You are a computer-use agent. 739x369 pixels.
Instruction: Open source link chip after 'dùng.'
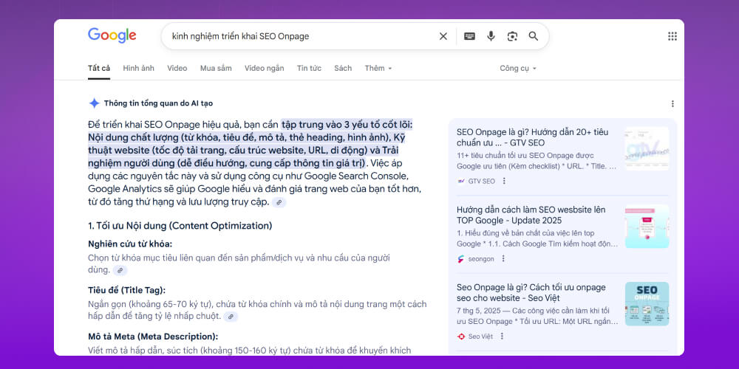pos(120,271)
